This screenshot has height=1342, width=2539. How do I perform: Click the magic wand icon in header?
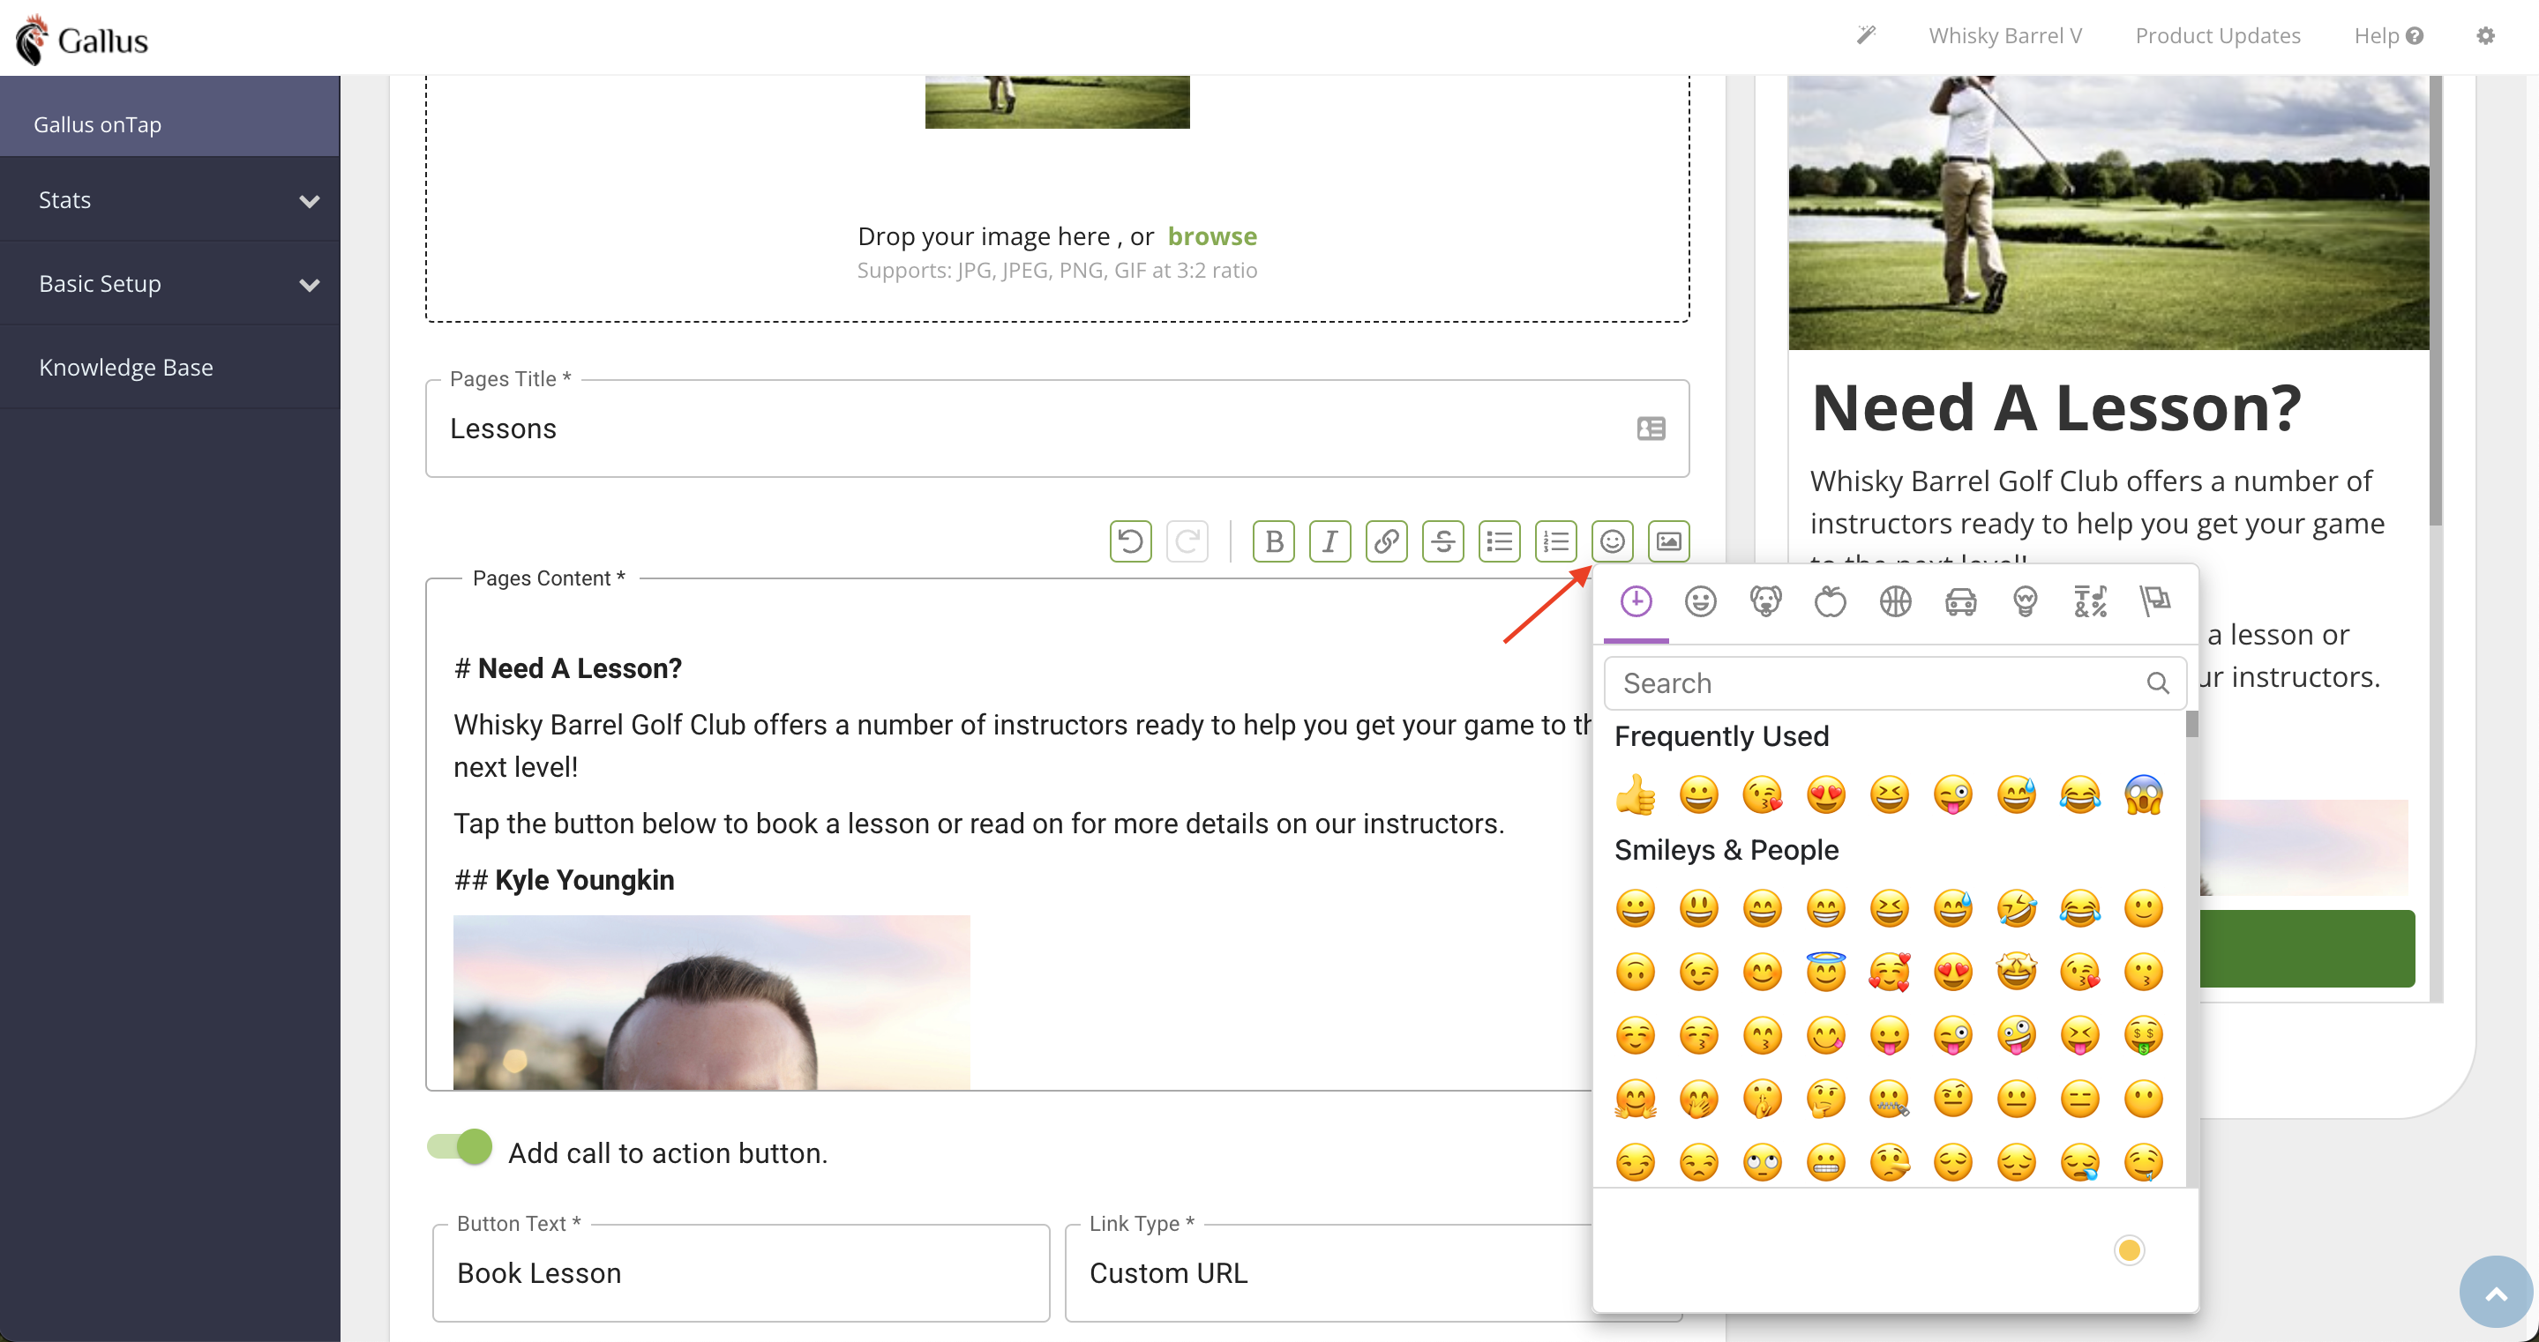(1866, 35)
